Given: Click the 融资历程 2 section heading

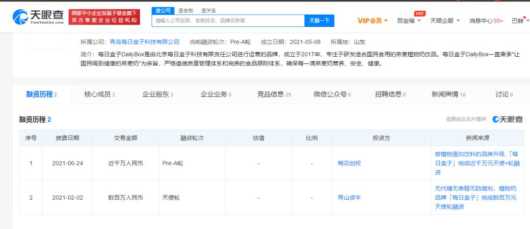Looking at the screenshot, I should click(x=35, y=119).
